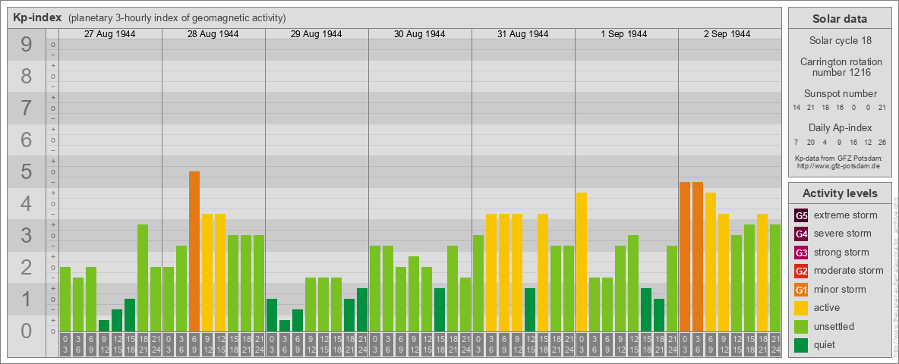Click the orange bar on 28 Aug 1944
899x364 pixels.
pyautogui.click(x=194, y=251)
